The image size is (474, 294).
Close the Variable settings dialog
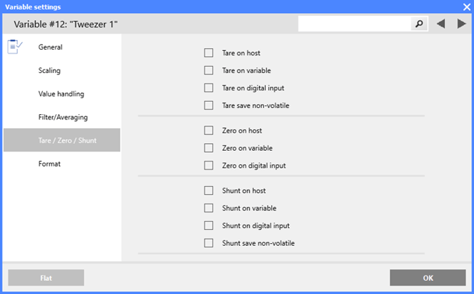[x=466, y=7]
